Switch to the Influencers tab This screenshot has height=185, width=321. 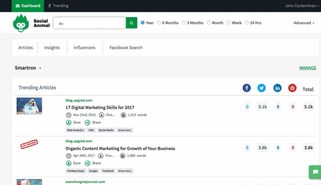[85, 47]
